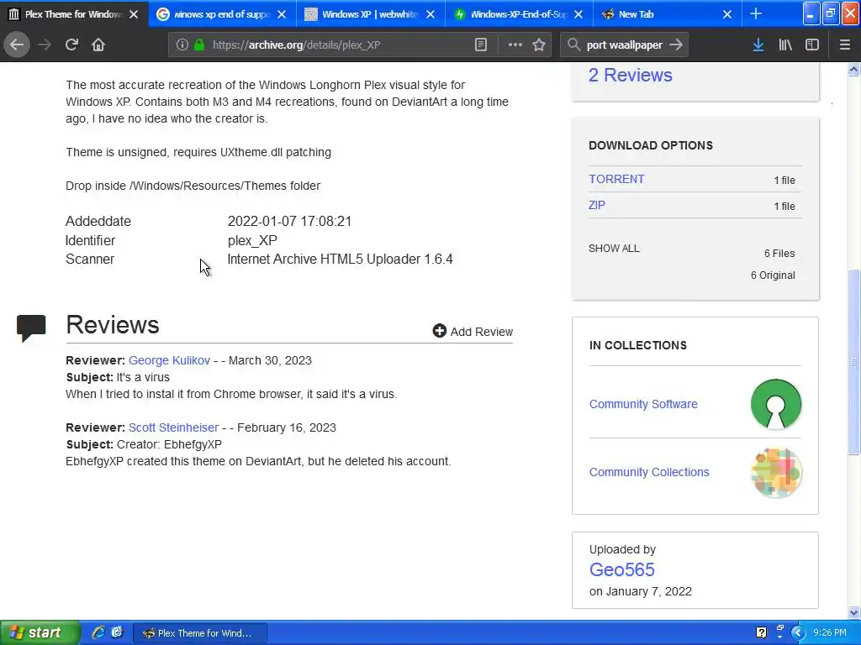Click the forward navigation arrow
861x645 pixels.
[44, 45]
